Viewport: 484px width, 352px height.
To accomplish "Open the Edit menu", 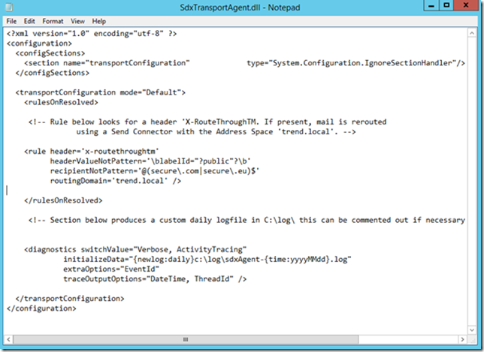I will pos(29,22).
